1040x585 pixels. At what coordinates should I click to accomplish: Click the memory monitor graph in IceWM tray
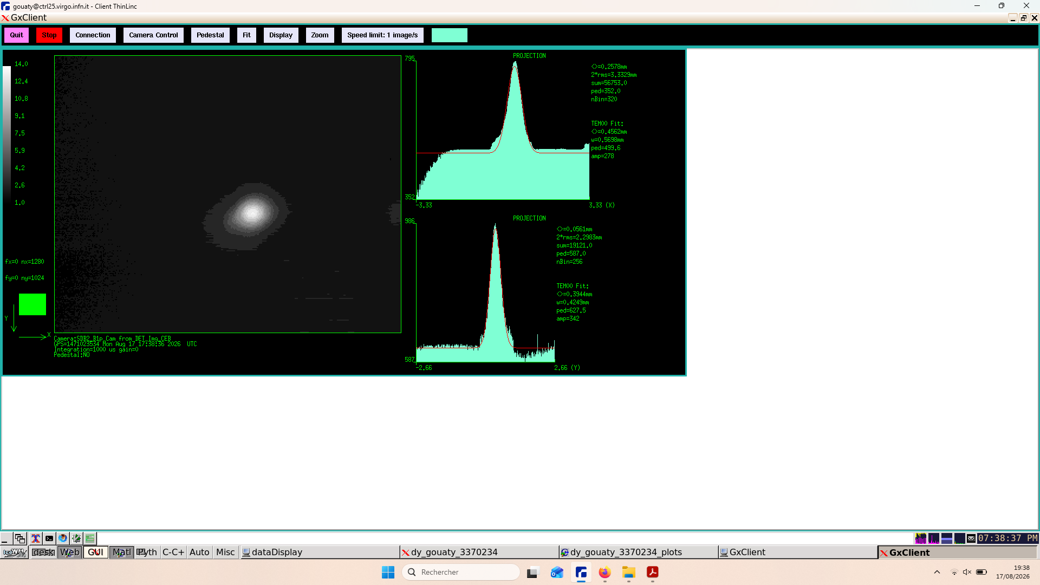pyautogui.click(x=933, y=538)
